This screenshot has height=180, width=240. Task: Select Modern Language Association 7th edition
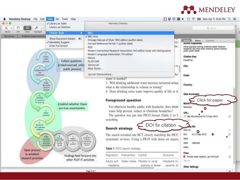pos(129,54)
